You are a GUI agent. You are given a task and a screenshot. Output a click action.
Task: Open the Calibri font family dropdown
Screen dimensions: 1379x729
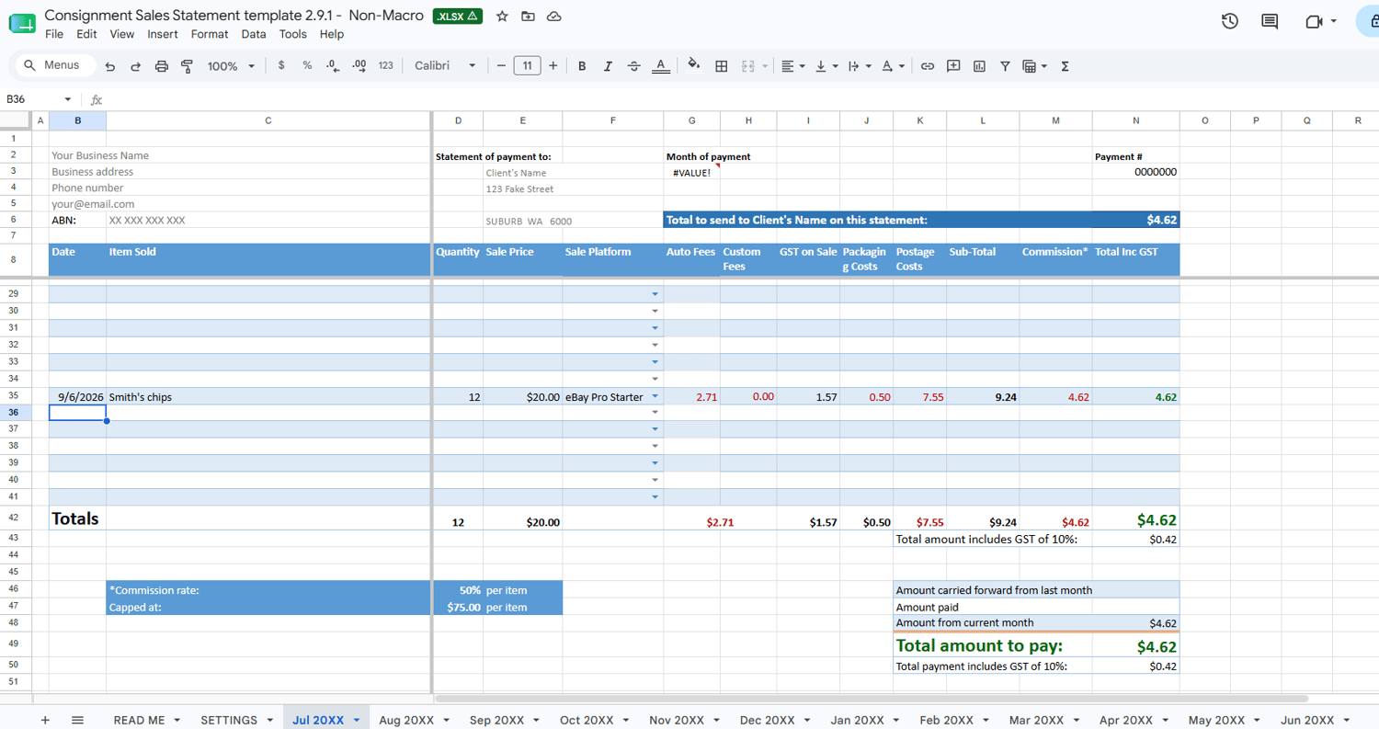point(445,66)
